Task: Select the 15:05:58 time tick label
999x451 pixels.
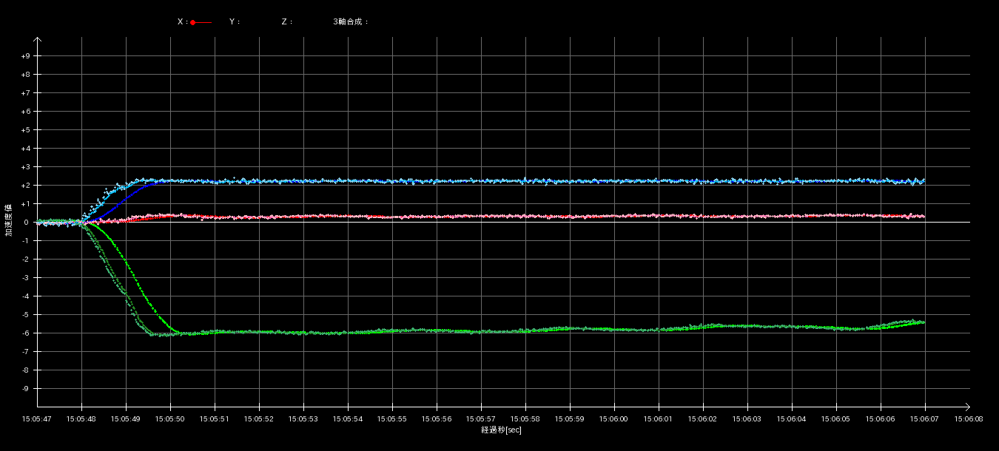Action: coord(525,418)
